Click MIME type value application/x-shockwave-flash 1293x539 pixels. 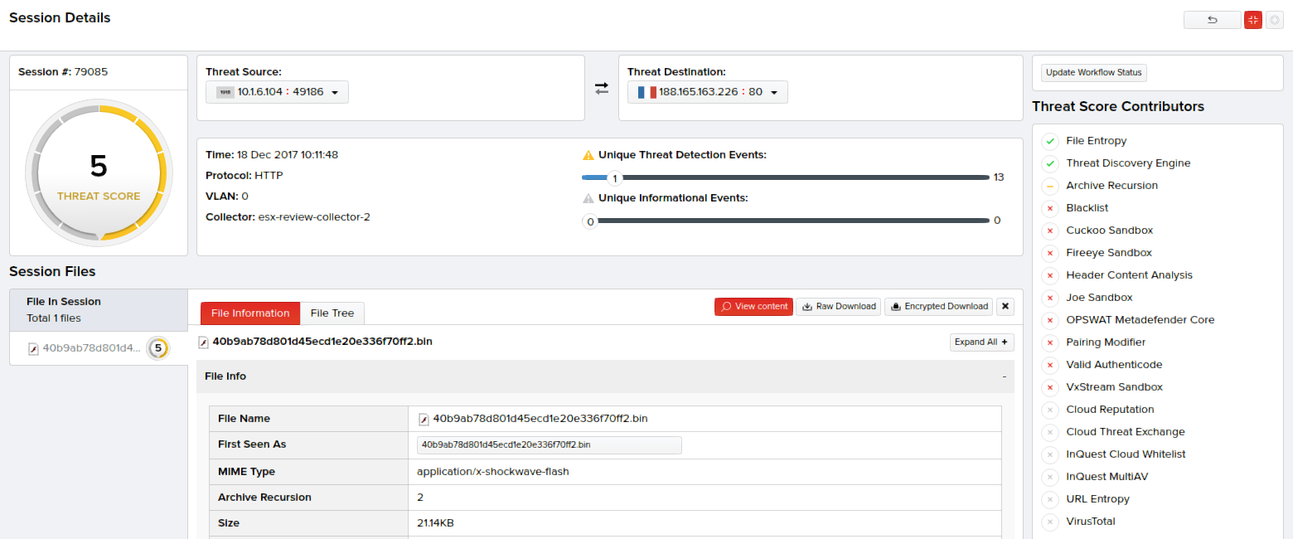(493, 472)
